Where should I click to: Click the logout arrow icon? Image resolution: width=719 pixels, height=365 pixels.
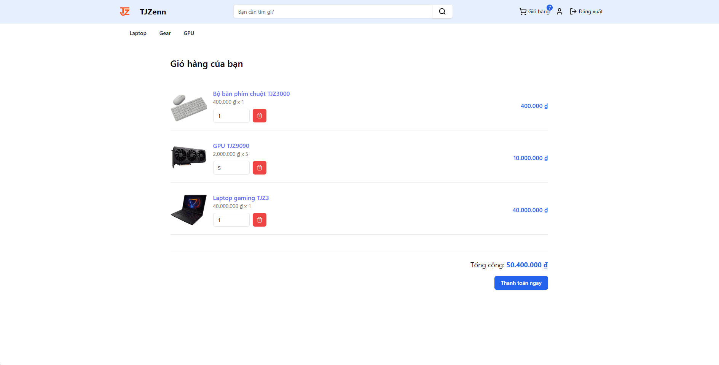(x=573, y=11)
